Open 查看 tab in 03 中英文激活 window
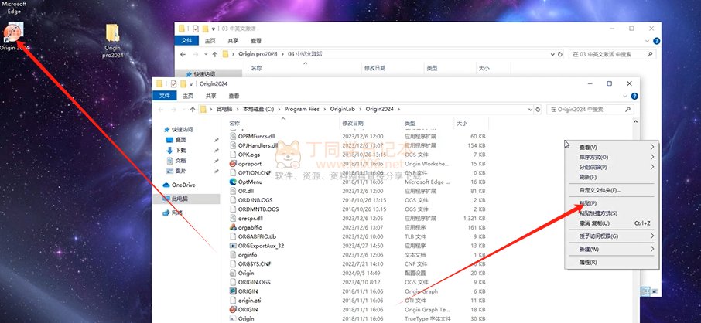The height and width of the screenshot is (323, 701). click(256, 41)
